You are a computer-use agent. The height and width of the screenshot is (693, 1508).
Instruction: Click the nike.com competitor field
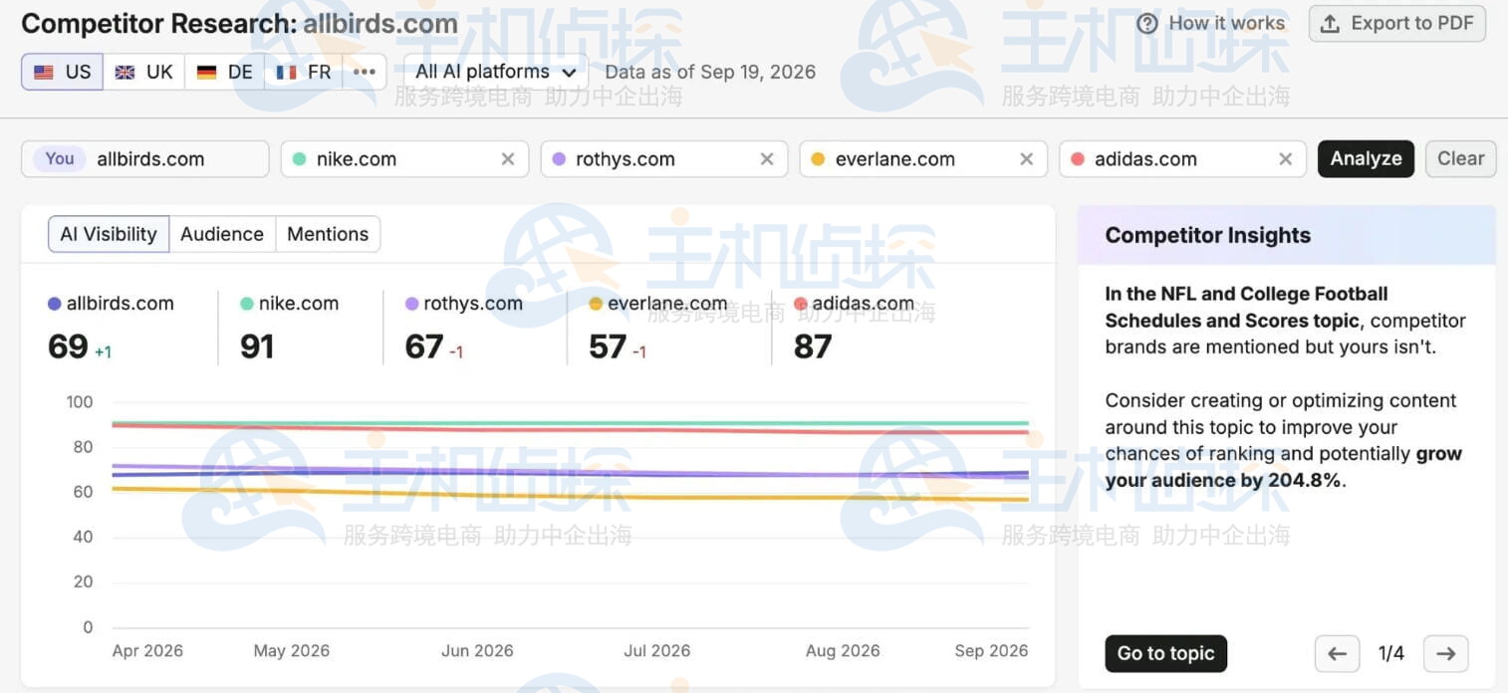click(404, 159)
